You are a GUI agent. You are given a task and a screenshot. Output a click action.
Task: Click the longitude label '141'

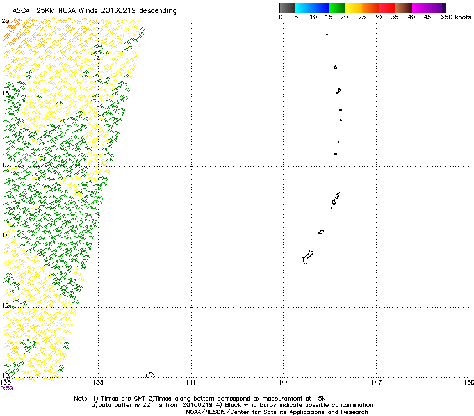coord(190,383)
